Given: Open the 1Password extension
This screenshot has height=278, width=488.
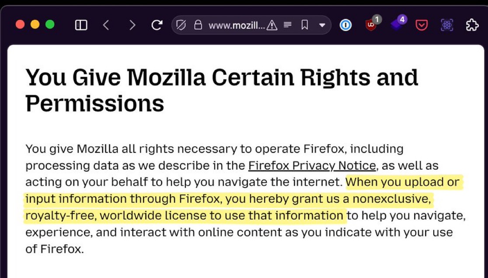Looking at the screenshot, I should [345, 25].
